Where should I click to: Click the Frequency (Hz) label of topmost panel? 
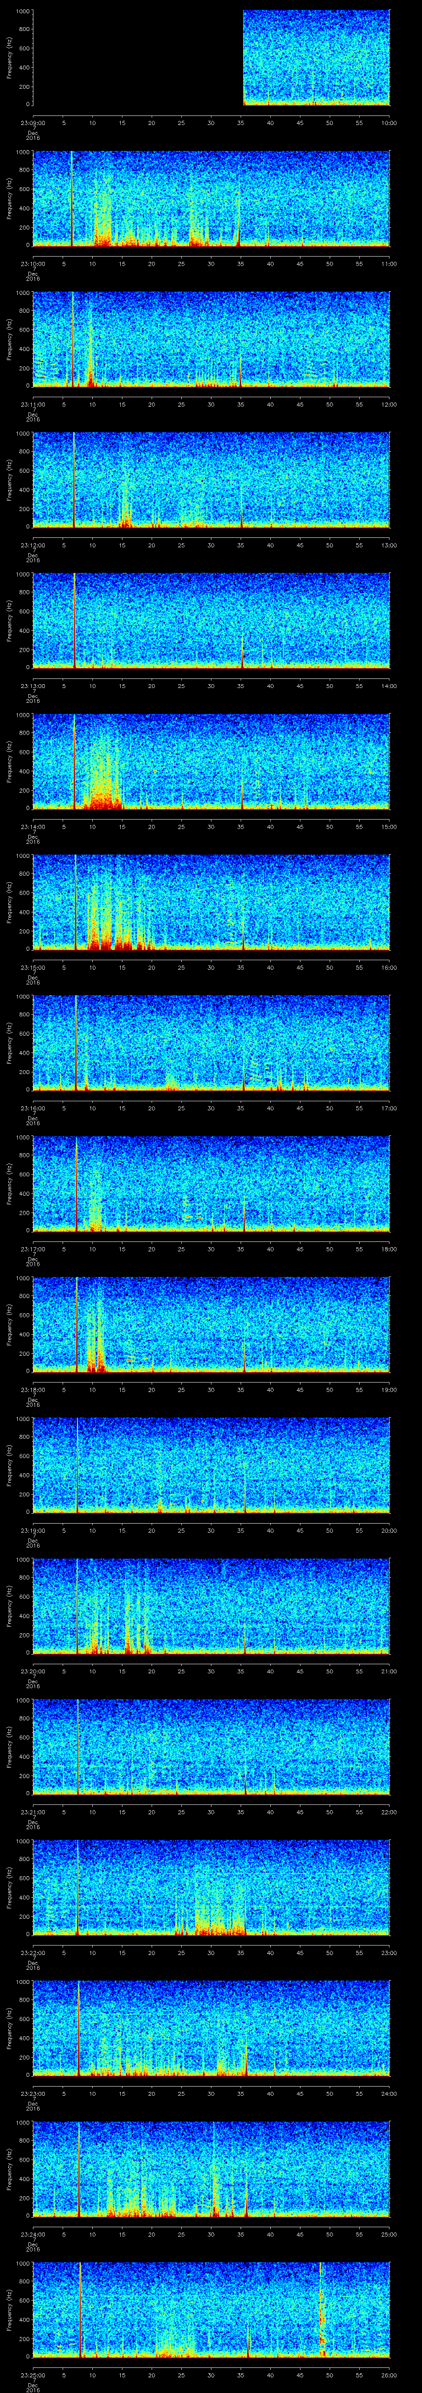(9, 58)
